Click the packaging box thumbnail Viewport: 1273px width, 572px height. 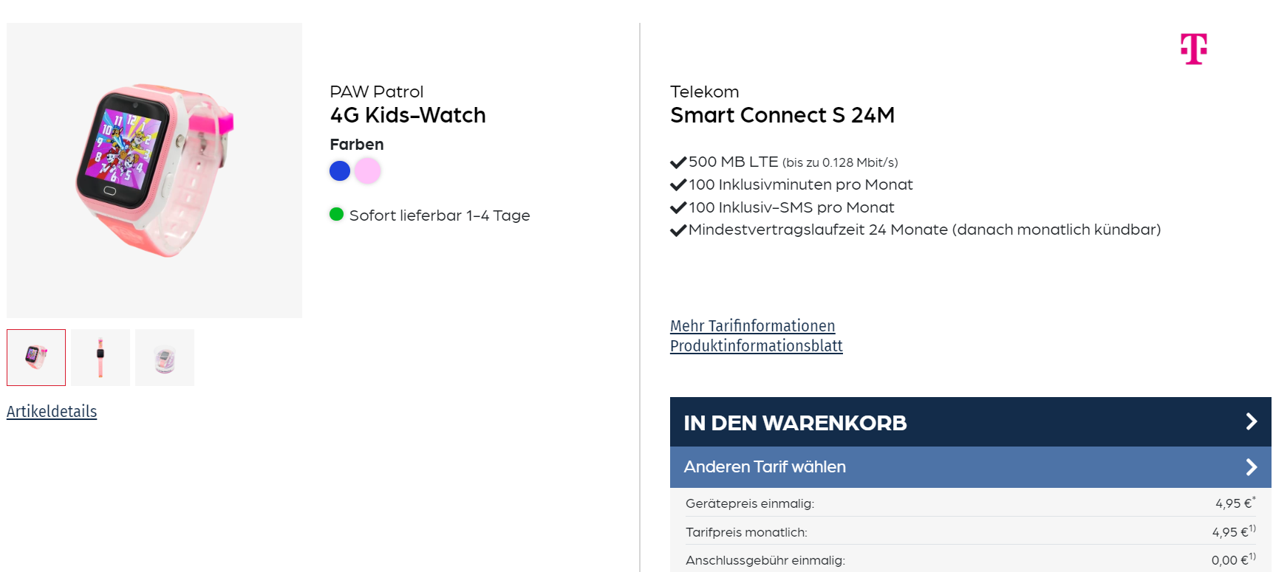click(164, 357)
